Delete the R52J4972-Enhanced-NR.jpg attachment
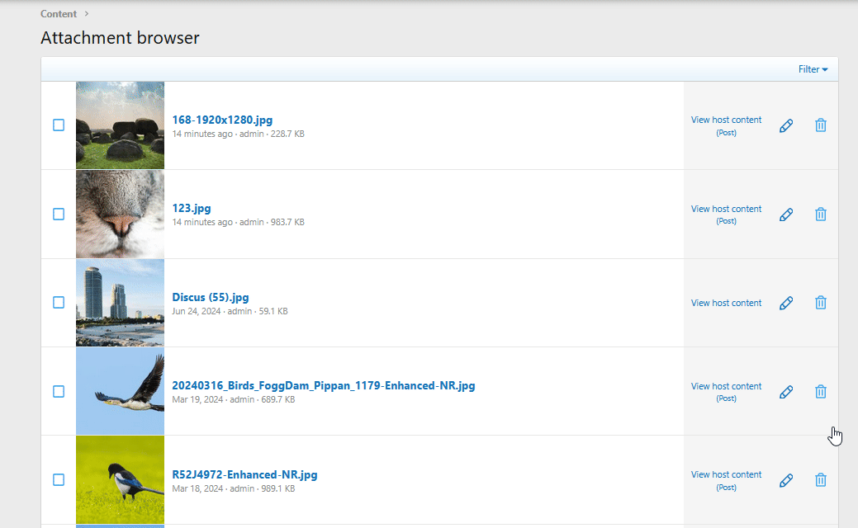 [x=821, y=480]
